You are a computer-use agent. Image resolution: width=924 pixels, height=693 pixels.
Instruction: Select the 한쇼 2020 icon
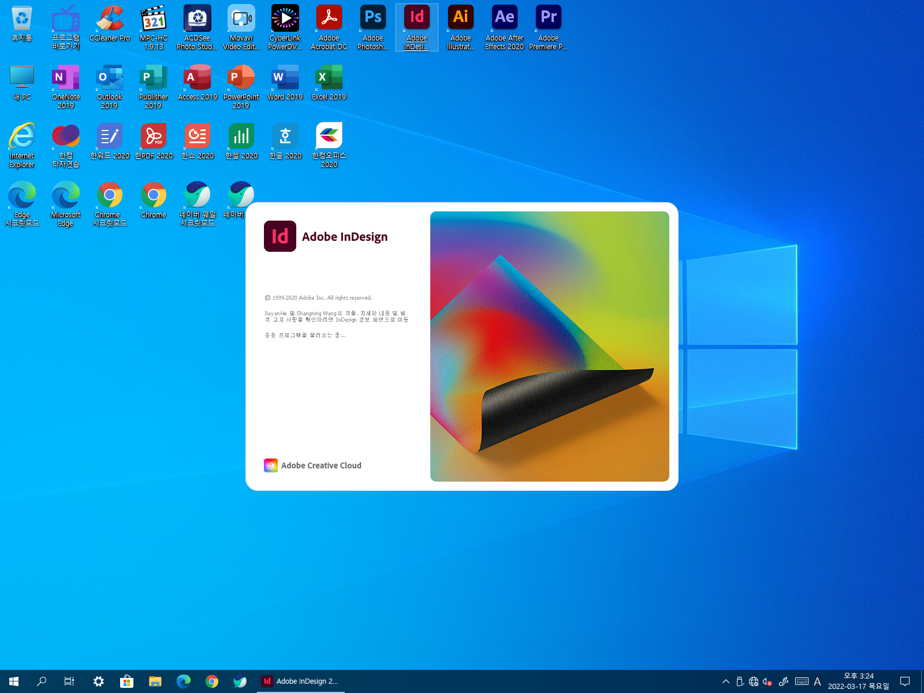pos(198,141)
